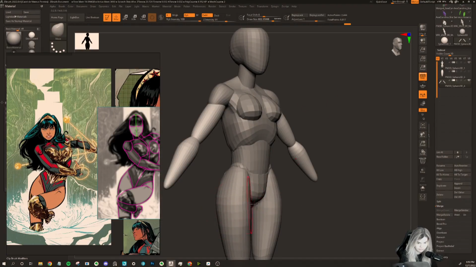Adjust the Draw Size slider
Screen dimensions: 476x267
(x=263, y=19)
